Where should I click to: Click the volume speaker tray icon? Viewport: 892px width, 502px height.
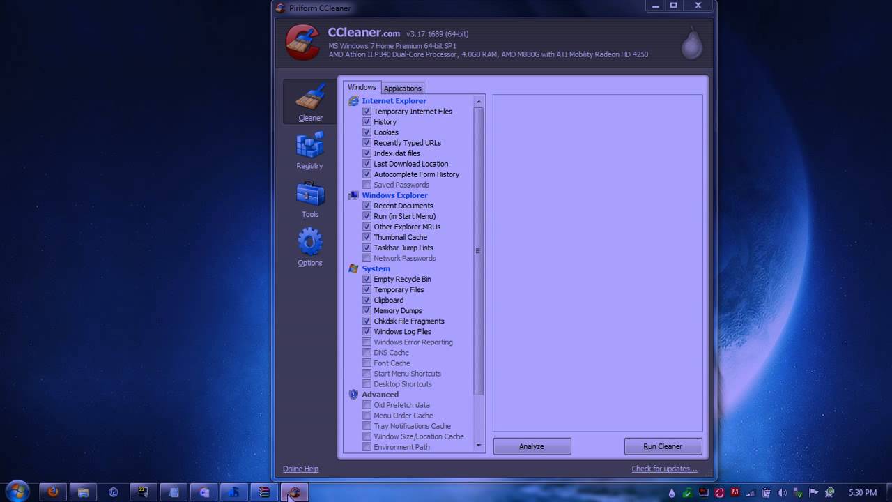point(782,493)
